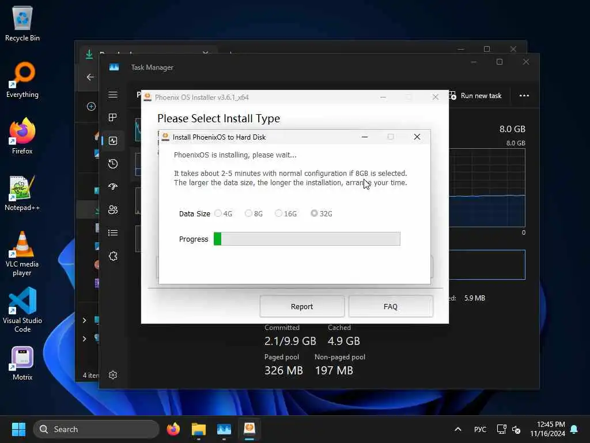Click the Non-paged pool 197 MB value
This screenshot has width=590, height=443.
(x=334, y=370)
